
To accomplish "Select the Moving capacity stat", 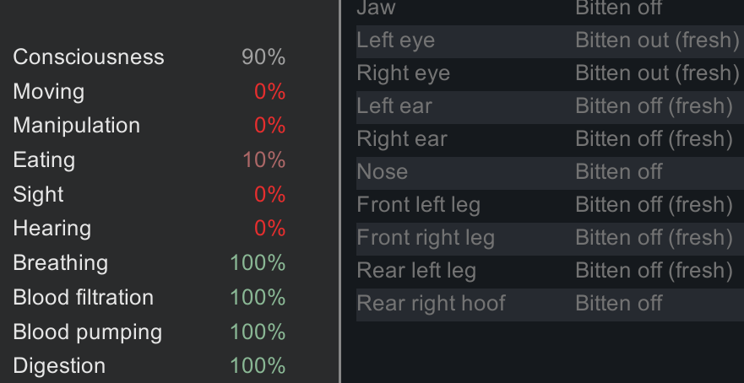I will (149, 92).
